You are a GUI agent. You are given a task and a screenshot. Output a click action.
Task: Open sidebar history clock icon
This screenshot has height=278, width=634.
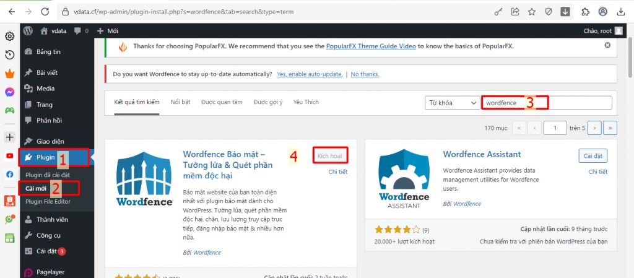point(10,55)
